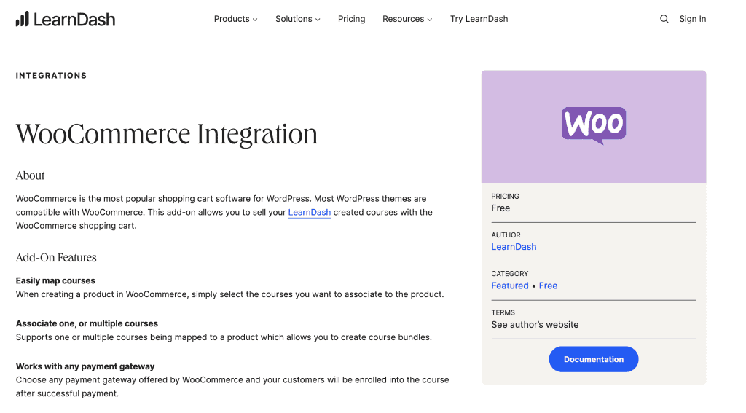Select the Featured category link

point(510,286)
